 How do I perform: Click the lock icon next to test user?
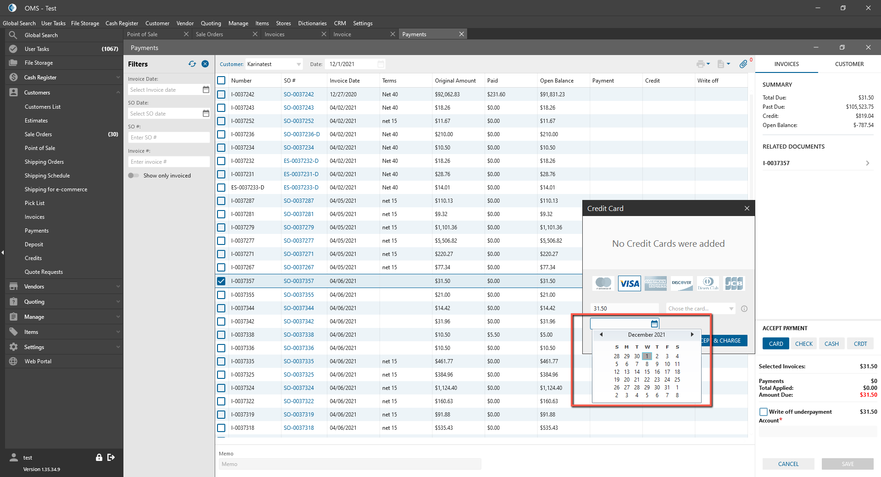(99, 457)
